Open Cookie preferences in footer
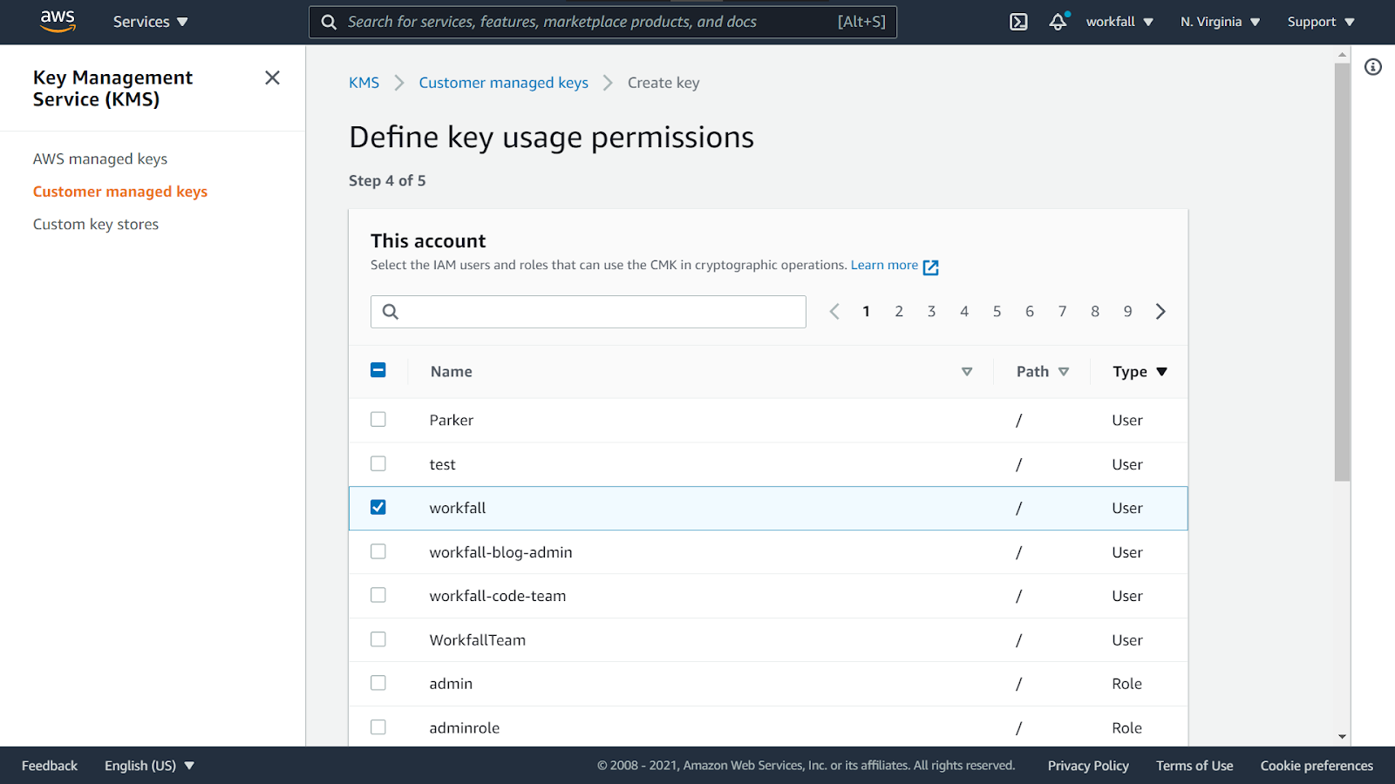Viewport: 1395px width, 784px height. tap(1317, 766)
